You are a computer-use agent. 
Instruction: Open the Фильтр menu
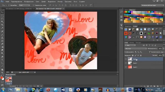[x=60, y=2]
